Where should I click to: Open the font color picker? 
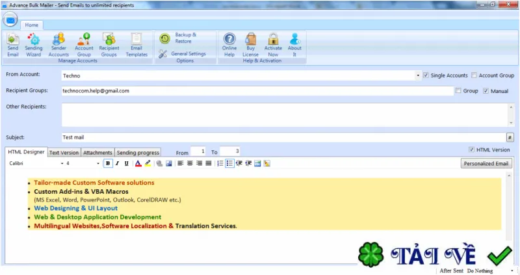(138, 163)
